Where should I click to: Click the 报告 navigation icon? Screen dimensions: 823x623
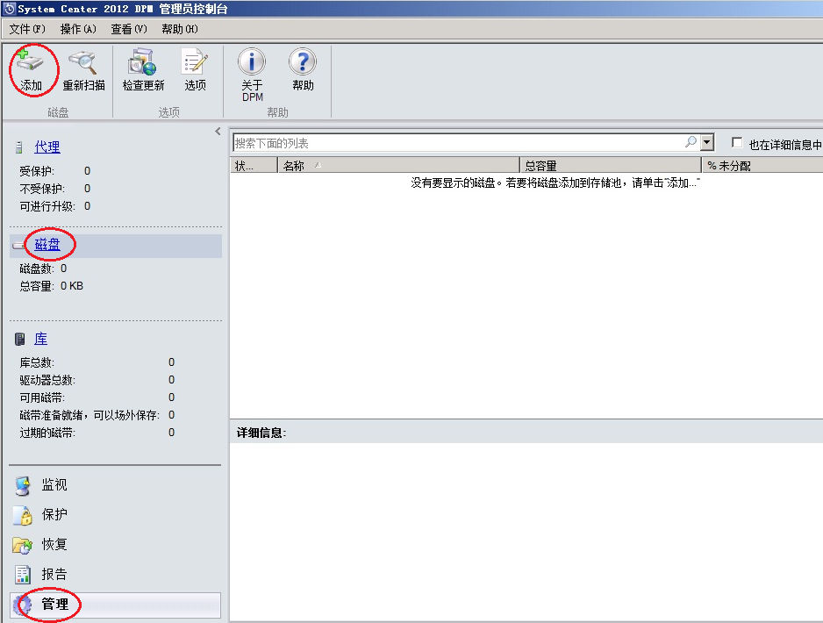23,575
